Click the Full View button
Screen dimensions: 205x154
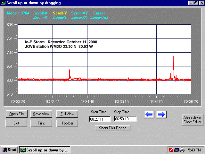point(67,114)
